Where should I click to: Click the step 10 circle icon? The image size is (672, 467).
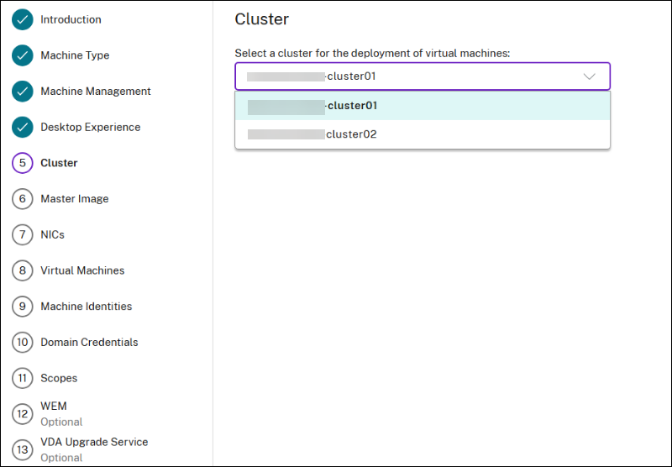click(x=23, y=343)
